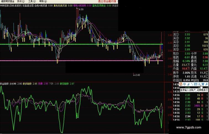Click the 量比 value 0.72
This screenshot has height=134, width=209.
pos(205,65)
